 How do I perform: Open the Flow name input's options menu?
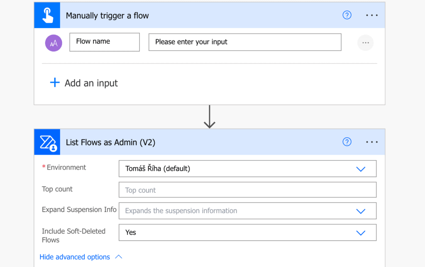coord(365,43)
